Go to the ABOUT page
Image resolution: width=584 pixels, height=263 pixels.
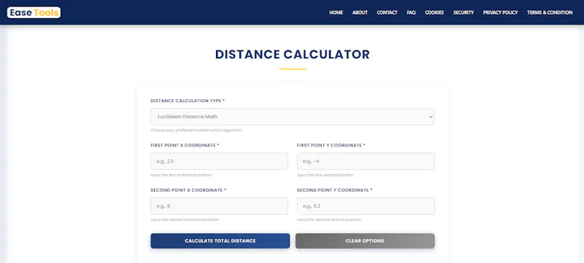point(360,12)
